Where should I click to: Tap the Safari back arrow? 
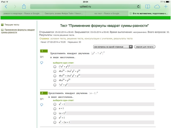(x=6, y=7)
